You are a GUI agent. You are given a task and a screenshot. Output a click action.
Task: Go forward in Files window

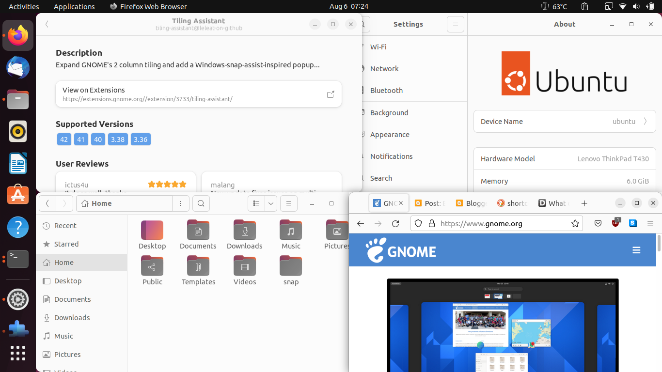click(x=64, y=203)
